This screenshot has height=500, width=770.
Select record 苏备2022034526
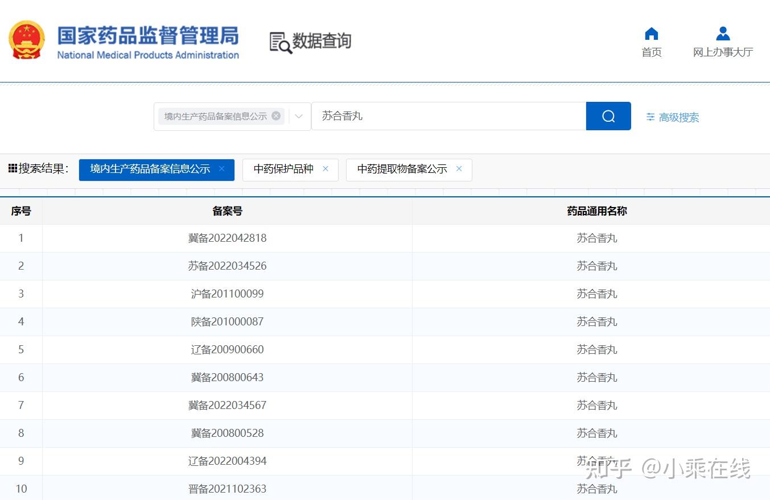[x=227, y=266]
